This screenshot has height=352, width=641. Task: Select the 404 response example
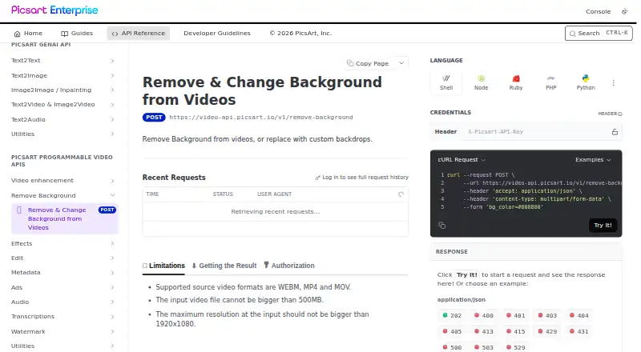579,316
